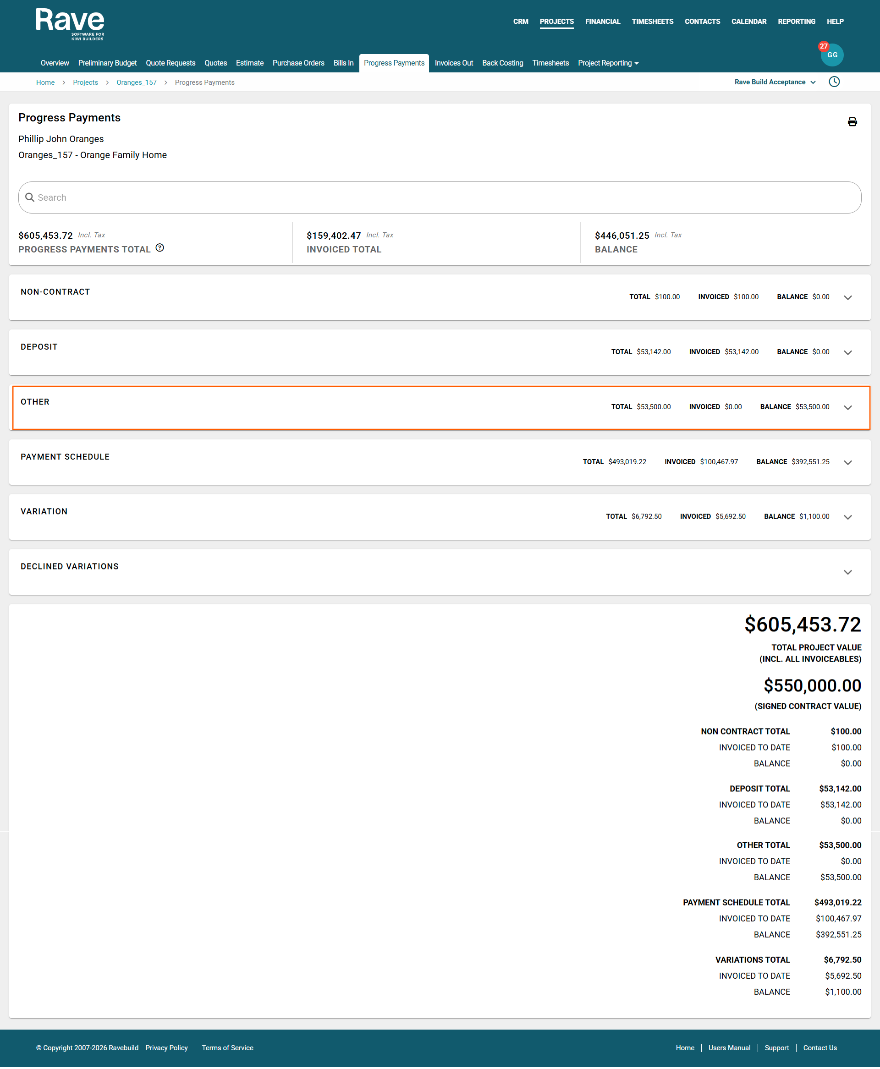Expand the Declined Variations section
The image size is (880, 1069).
[847, 572]
